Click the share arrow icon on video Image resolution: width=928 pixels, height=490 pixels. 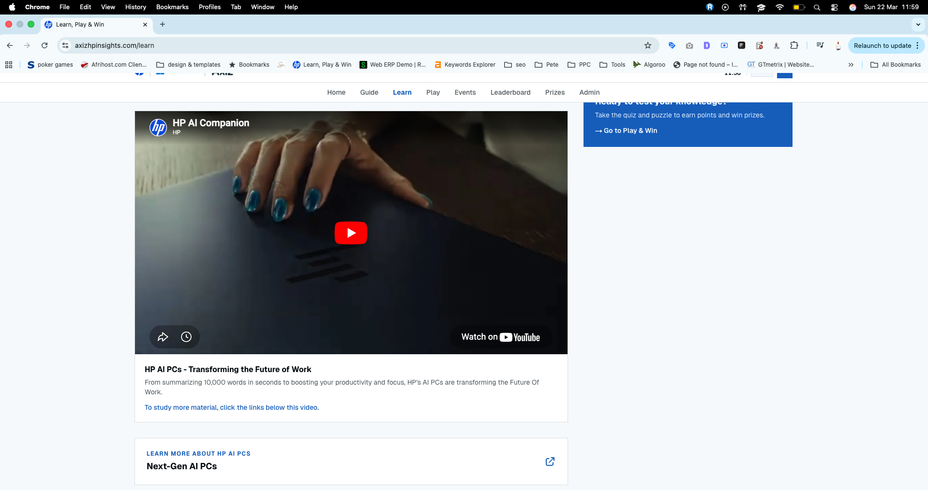coord(163,337)
